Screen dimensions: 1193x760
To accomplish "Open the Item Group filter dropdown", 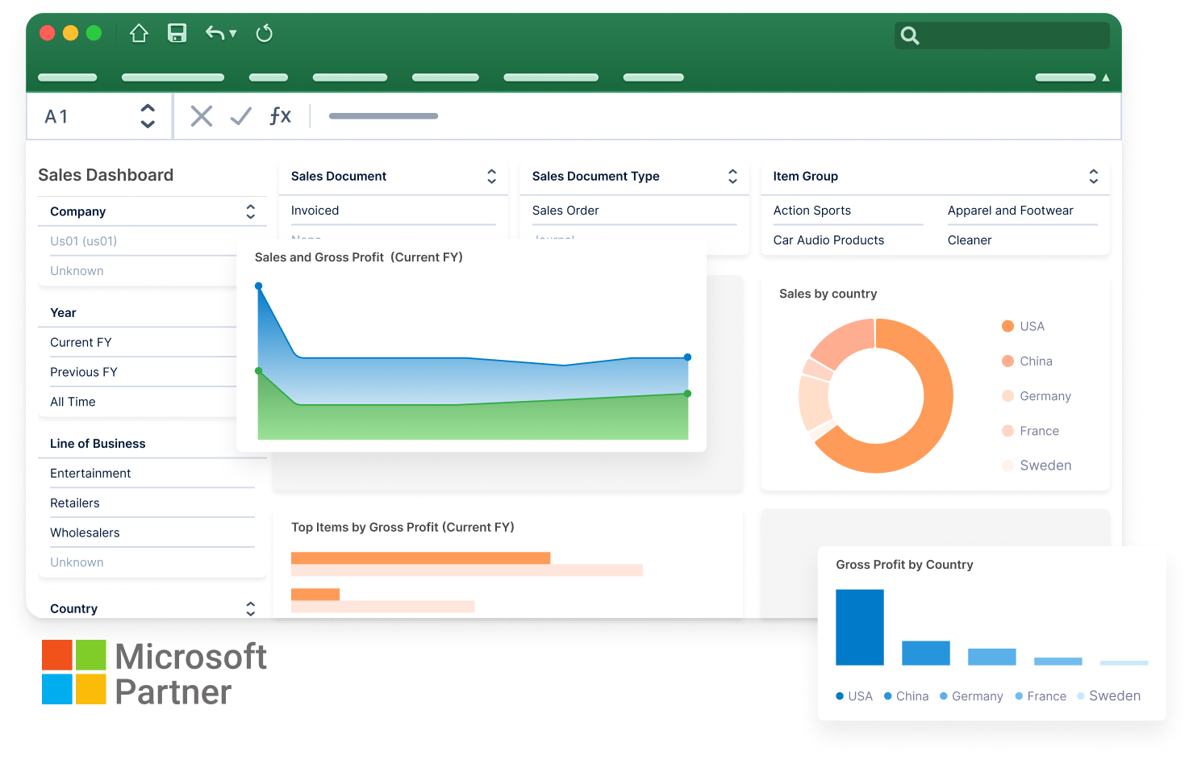I will [x=1093, y=177].
